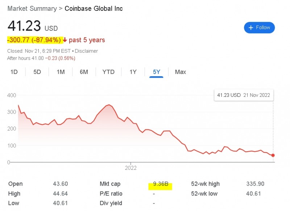Choose the 1Y chart range tab
Viewport: 290px width, 211px height.
coord(133,72)
